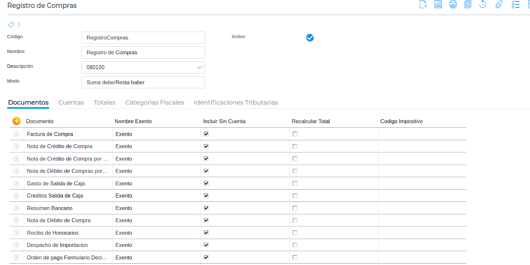Open the Categorias Fiscales tab
This screenshot has height=265, width=530.
click(154, 103)
